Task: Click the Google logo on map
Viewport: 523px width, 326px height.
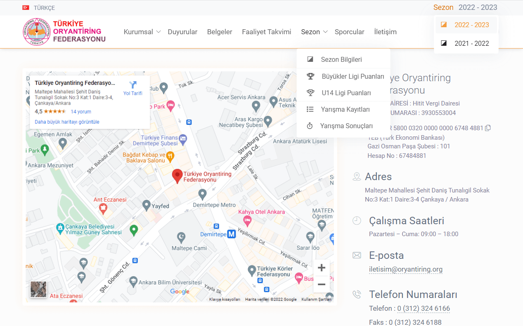Action: [x=180, y=291]
